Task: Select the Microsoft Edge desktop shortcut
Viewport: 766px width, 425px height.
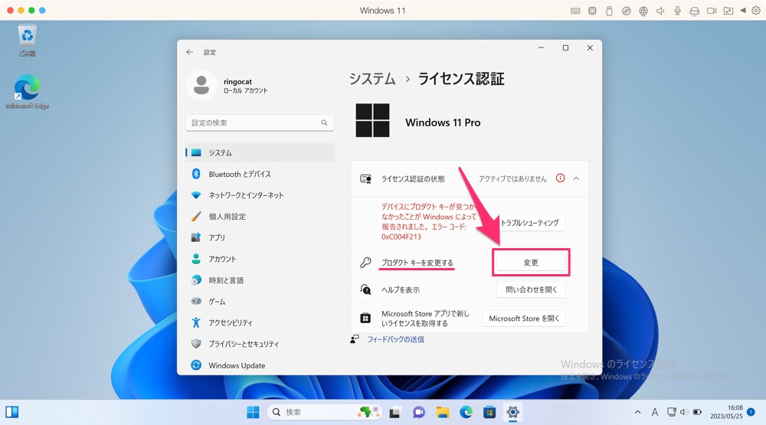Action: (28, 92)
